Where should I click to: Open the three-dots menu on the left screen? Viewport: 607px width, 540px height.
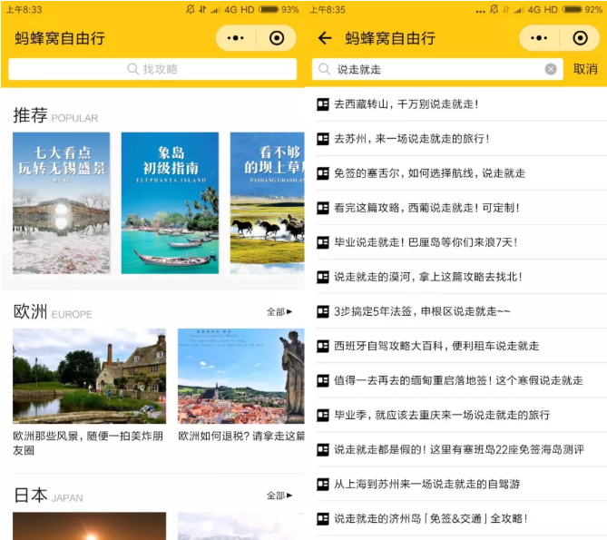point(235,38)
